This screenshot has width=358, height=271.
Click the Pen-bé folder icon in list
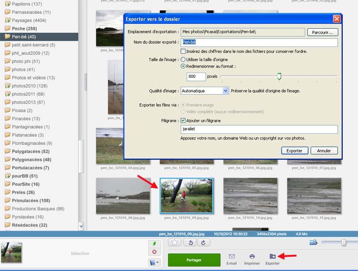(x=8, y=37)
